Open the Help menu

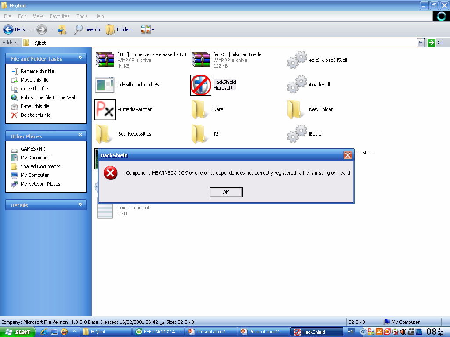(x=99, y=16)
